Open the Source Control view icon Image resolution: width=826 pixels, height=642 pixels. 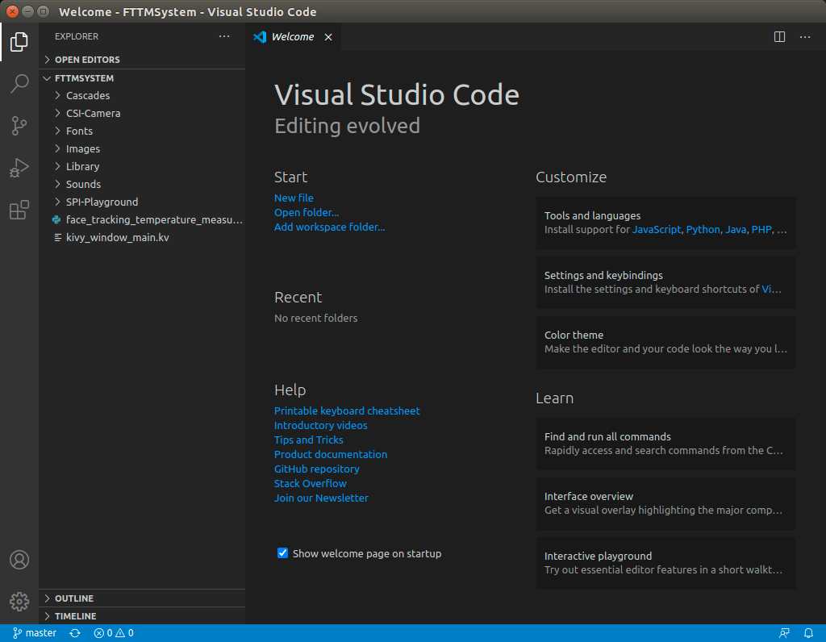[19, 126]
